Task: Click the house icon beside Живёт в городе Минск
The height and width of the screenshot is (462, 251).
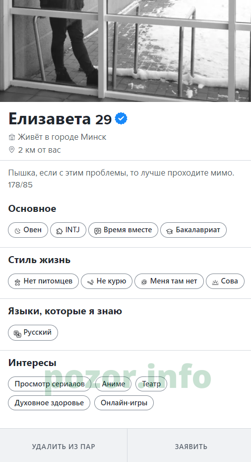Action: click(x=12, y=137)
